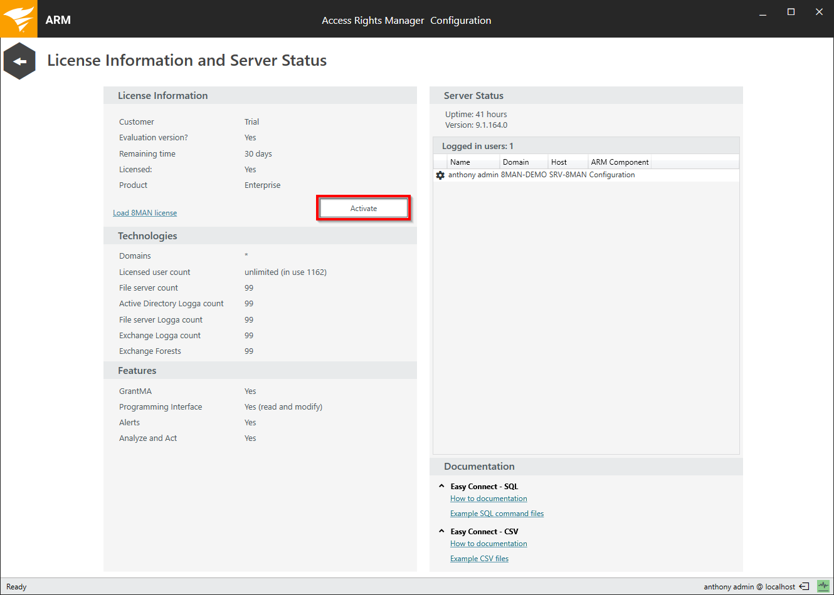
Task: Open the Load 8MAN license link
Action: coord(145,213)
